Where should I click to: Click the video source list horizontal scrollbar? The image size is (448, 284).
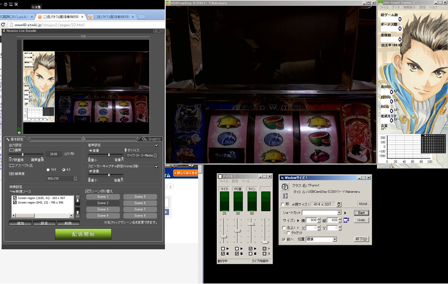pos(42,216)
